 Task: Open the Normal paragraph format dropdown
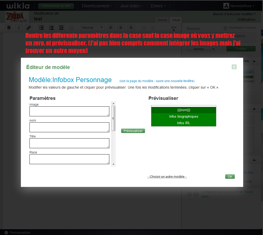click(93, 28)
